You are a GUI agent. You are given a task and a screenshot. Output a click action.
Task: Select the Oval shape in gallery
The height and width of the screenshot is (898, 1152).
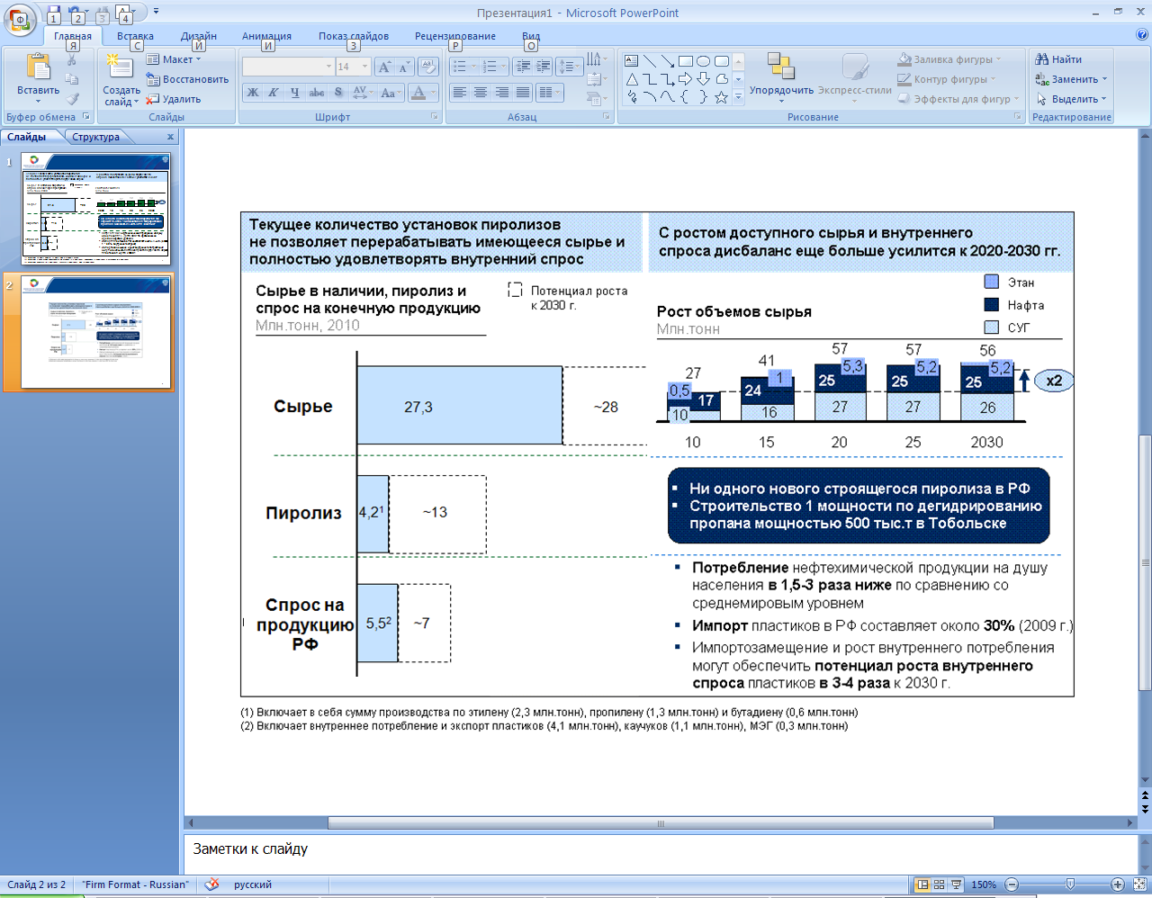pyautogui.click(x=704, y=61)
